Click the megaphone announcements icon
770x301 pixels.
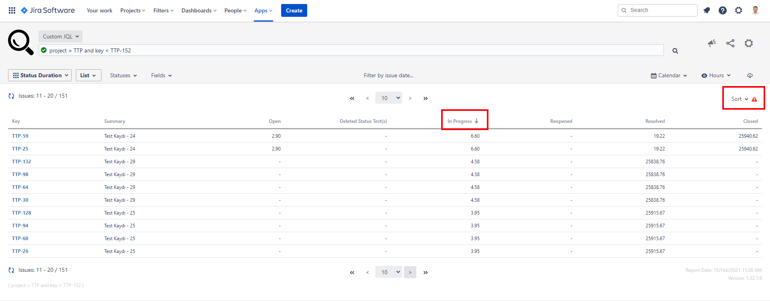coord(712,43)
